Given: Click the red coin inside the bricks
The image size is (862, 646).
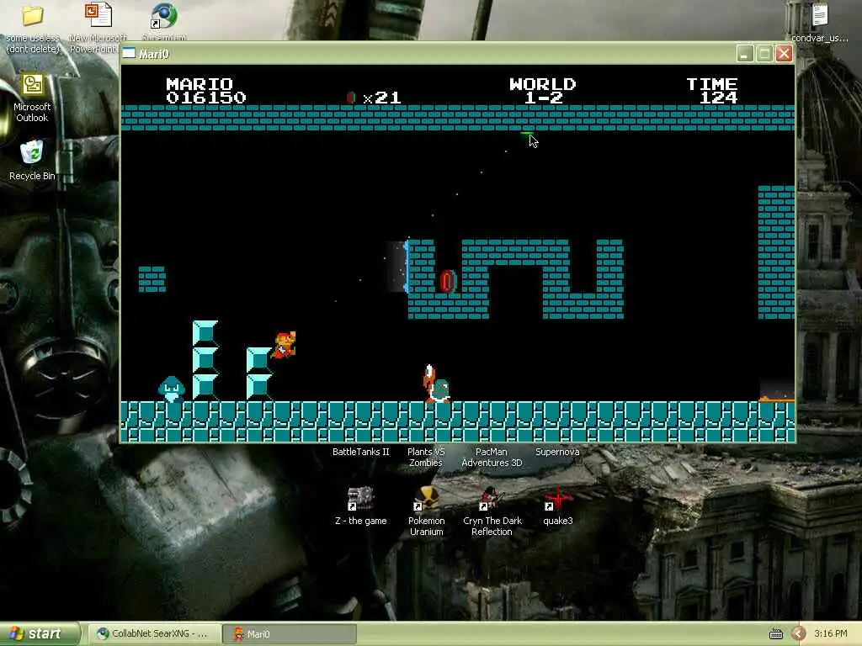Looking at the screenshot, I should coord(448,281).
